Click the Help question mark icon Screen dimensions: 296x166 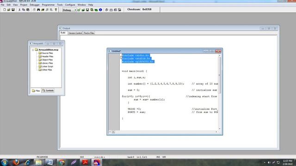pos(56,10)
